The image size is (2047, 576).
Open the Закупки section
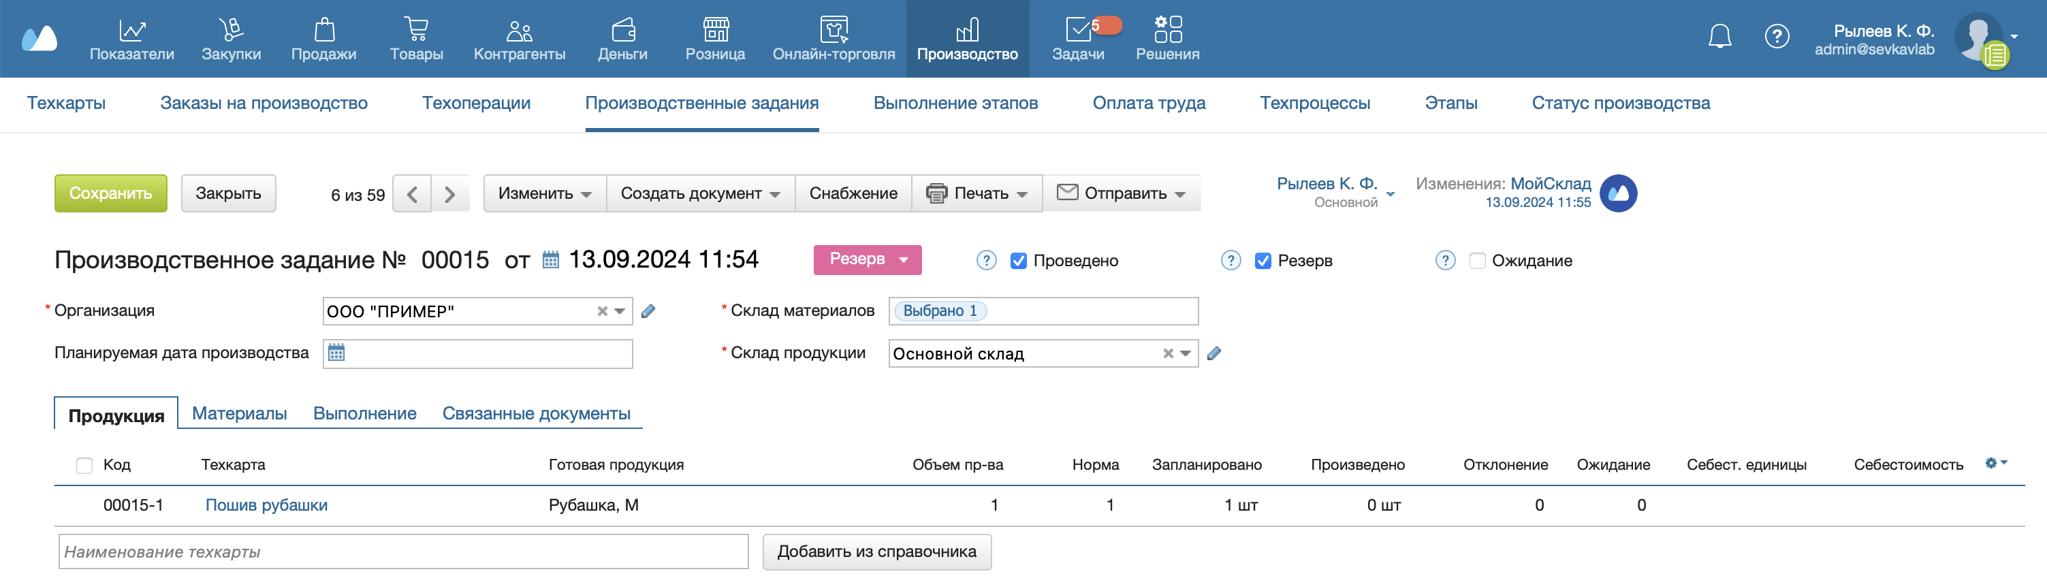(x=232, y=39)
